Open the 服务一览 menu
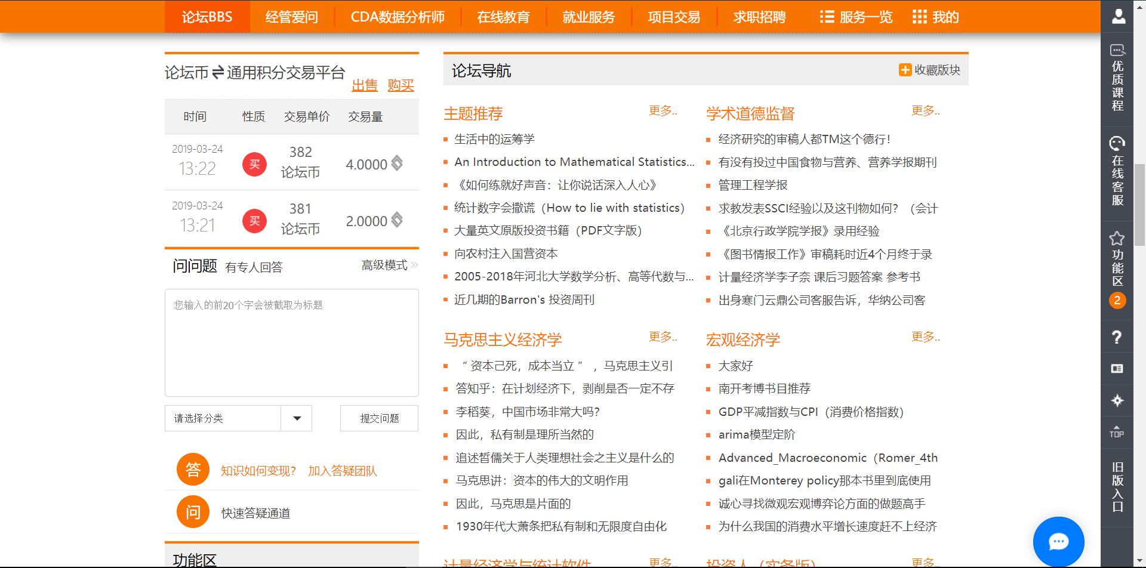 tap(857, 17)
